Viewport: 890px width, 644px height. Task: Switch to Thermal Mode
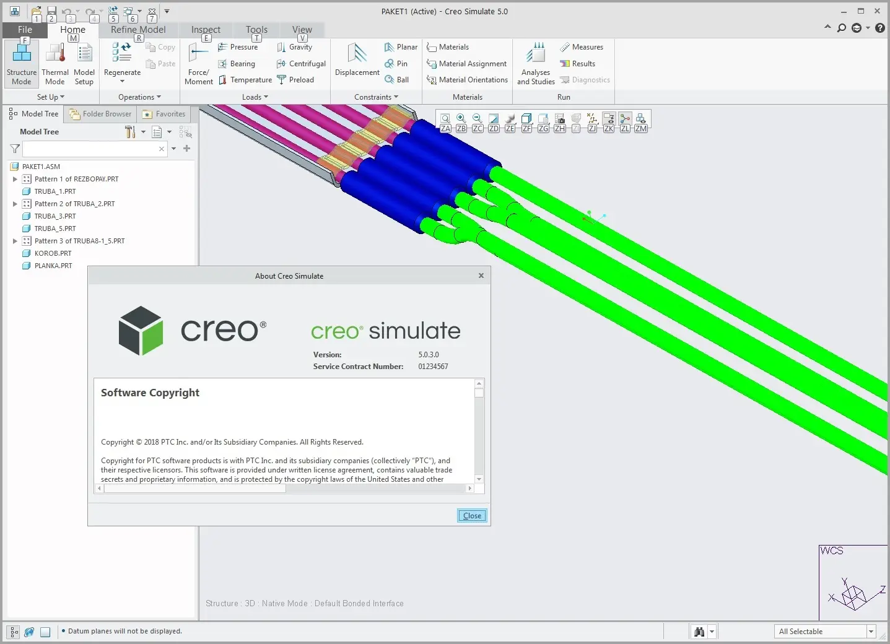point(55,64)
